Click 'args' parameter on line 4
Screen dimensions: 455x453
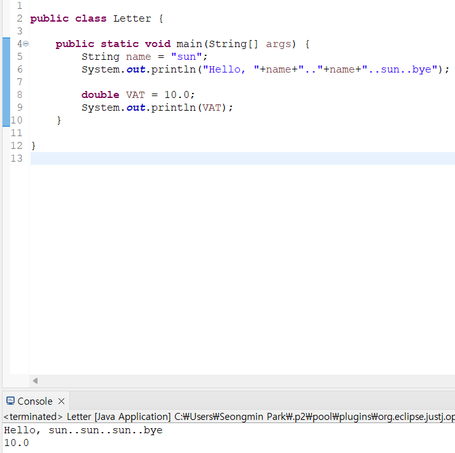pyautogui.click(x=278, y=44)
